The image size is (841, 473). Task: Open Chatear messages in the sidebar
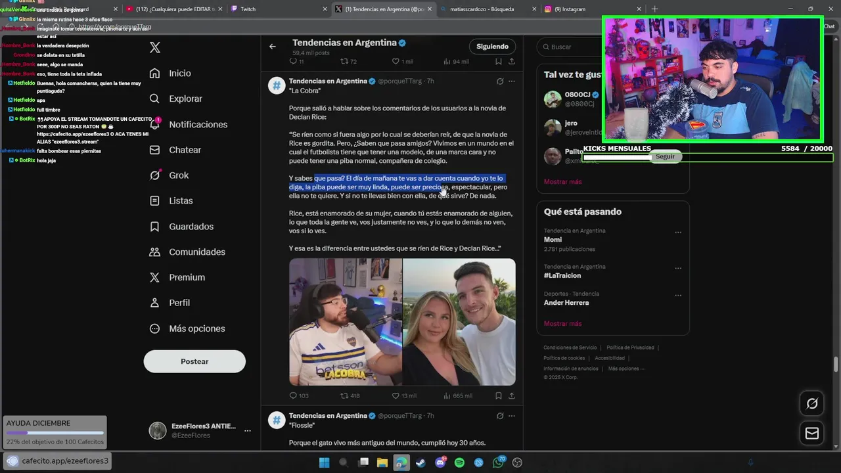pos(175,150)
